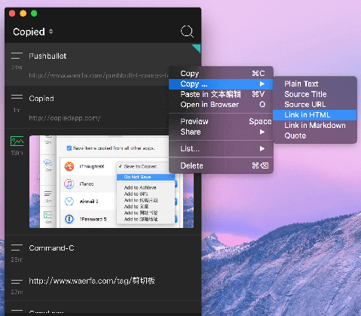This screenshot has height=316, width=361.
Task: Select Link in Markdown option
Action: coord(315,126)
